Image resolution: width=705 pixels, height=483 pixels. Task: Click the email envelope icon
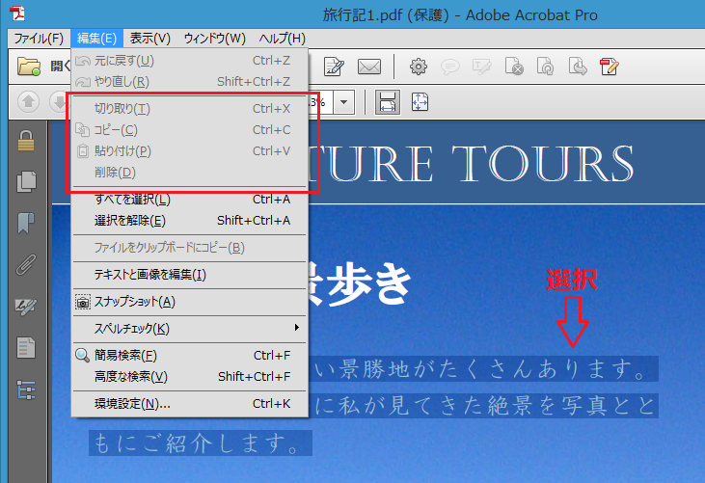point(369,67)
